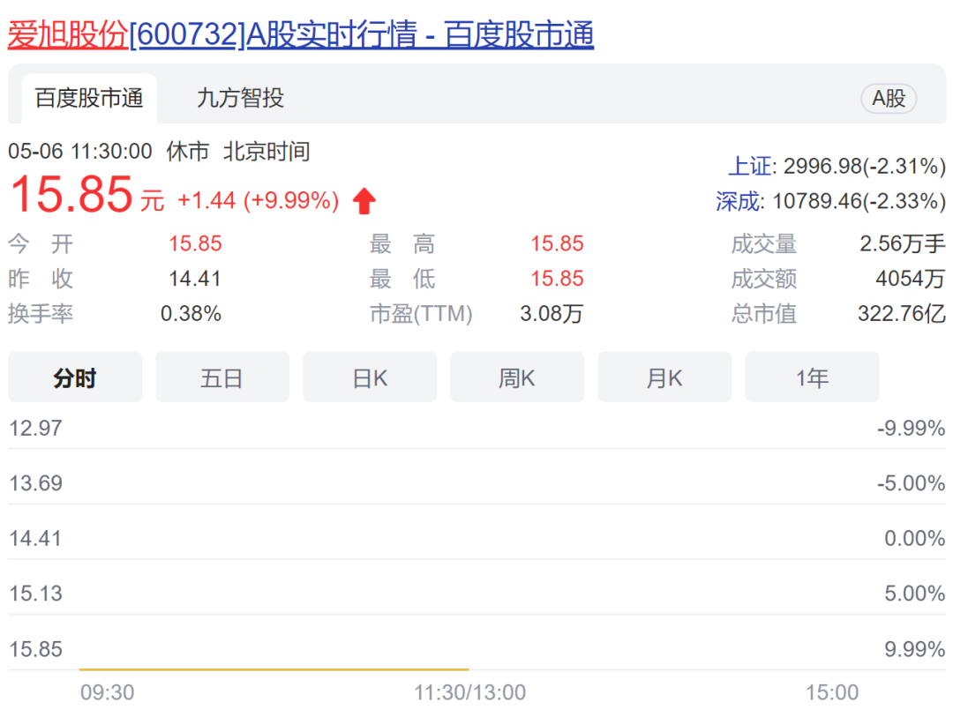
Task: Select the 分时 chart tab
Action: tap(75, 378)
